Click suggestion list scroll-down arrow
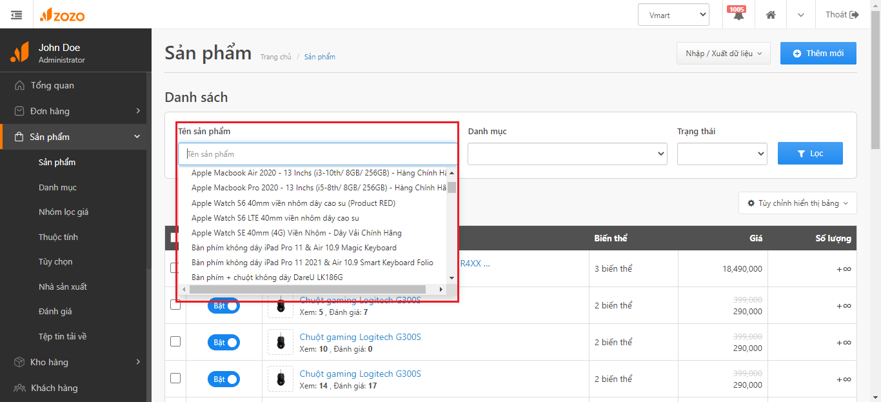This screenshot has height=402, width=881. (x=451, y=278)
